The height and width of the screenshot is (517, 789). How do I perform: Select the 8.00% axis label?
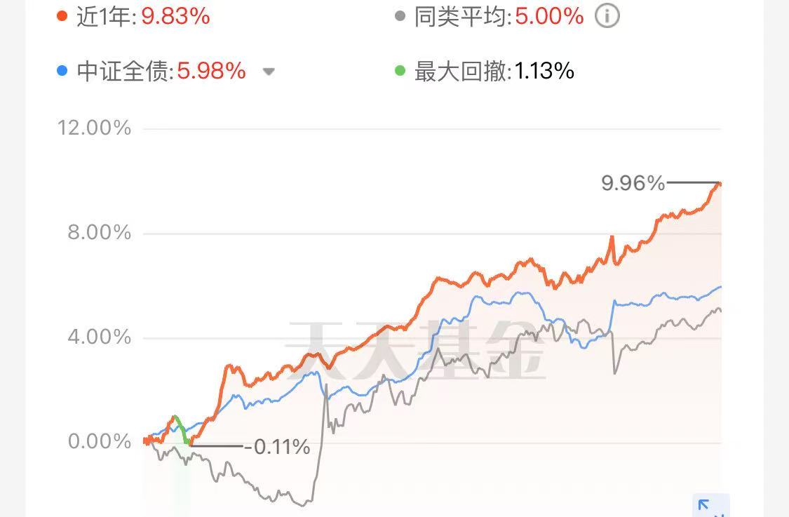point(99,233)
